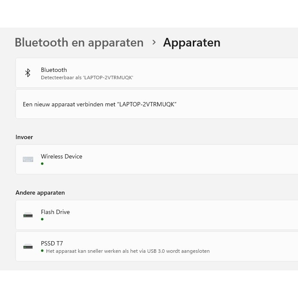Select the PSSD T7 device name
Viewport: 298px width, 298px height.
click(52, 243)
